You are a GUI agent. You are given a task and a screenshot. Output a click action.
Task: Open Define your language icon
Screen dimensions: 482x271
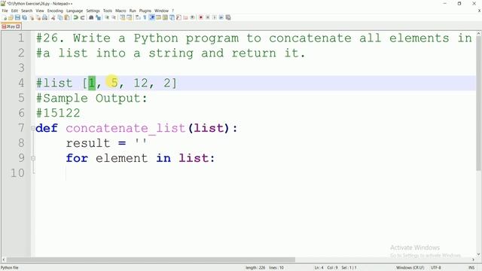[x=158, y=17]
